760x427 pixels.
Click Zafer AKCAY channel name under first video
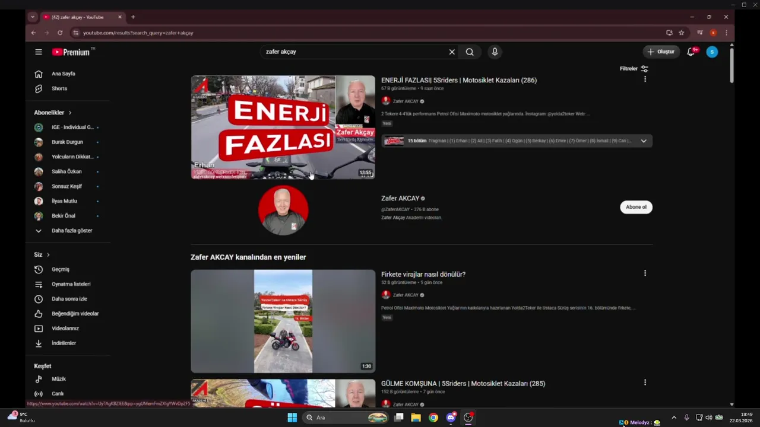coord(406,101)
